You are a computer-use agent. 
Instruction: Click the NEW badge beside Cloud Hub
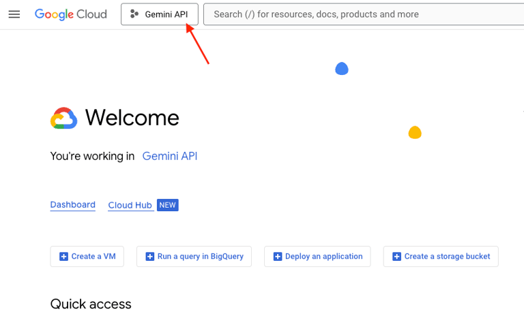(x=167, y=205)
